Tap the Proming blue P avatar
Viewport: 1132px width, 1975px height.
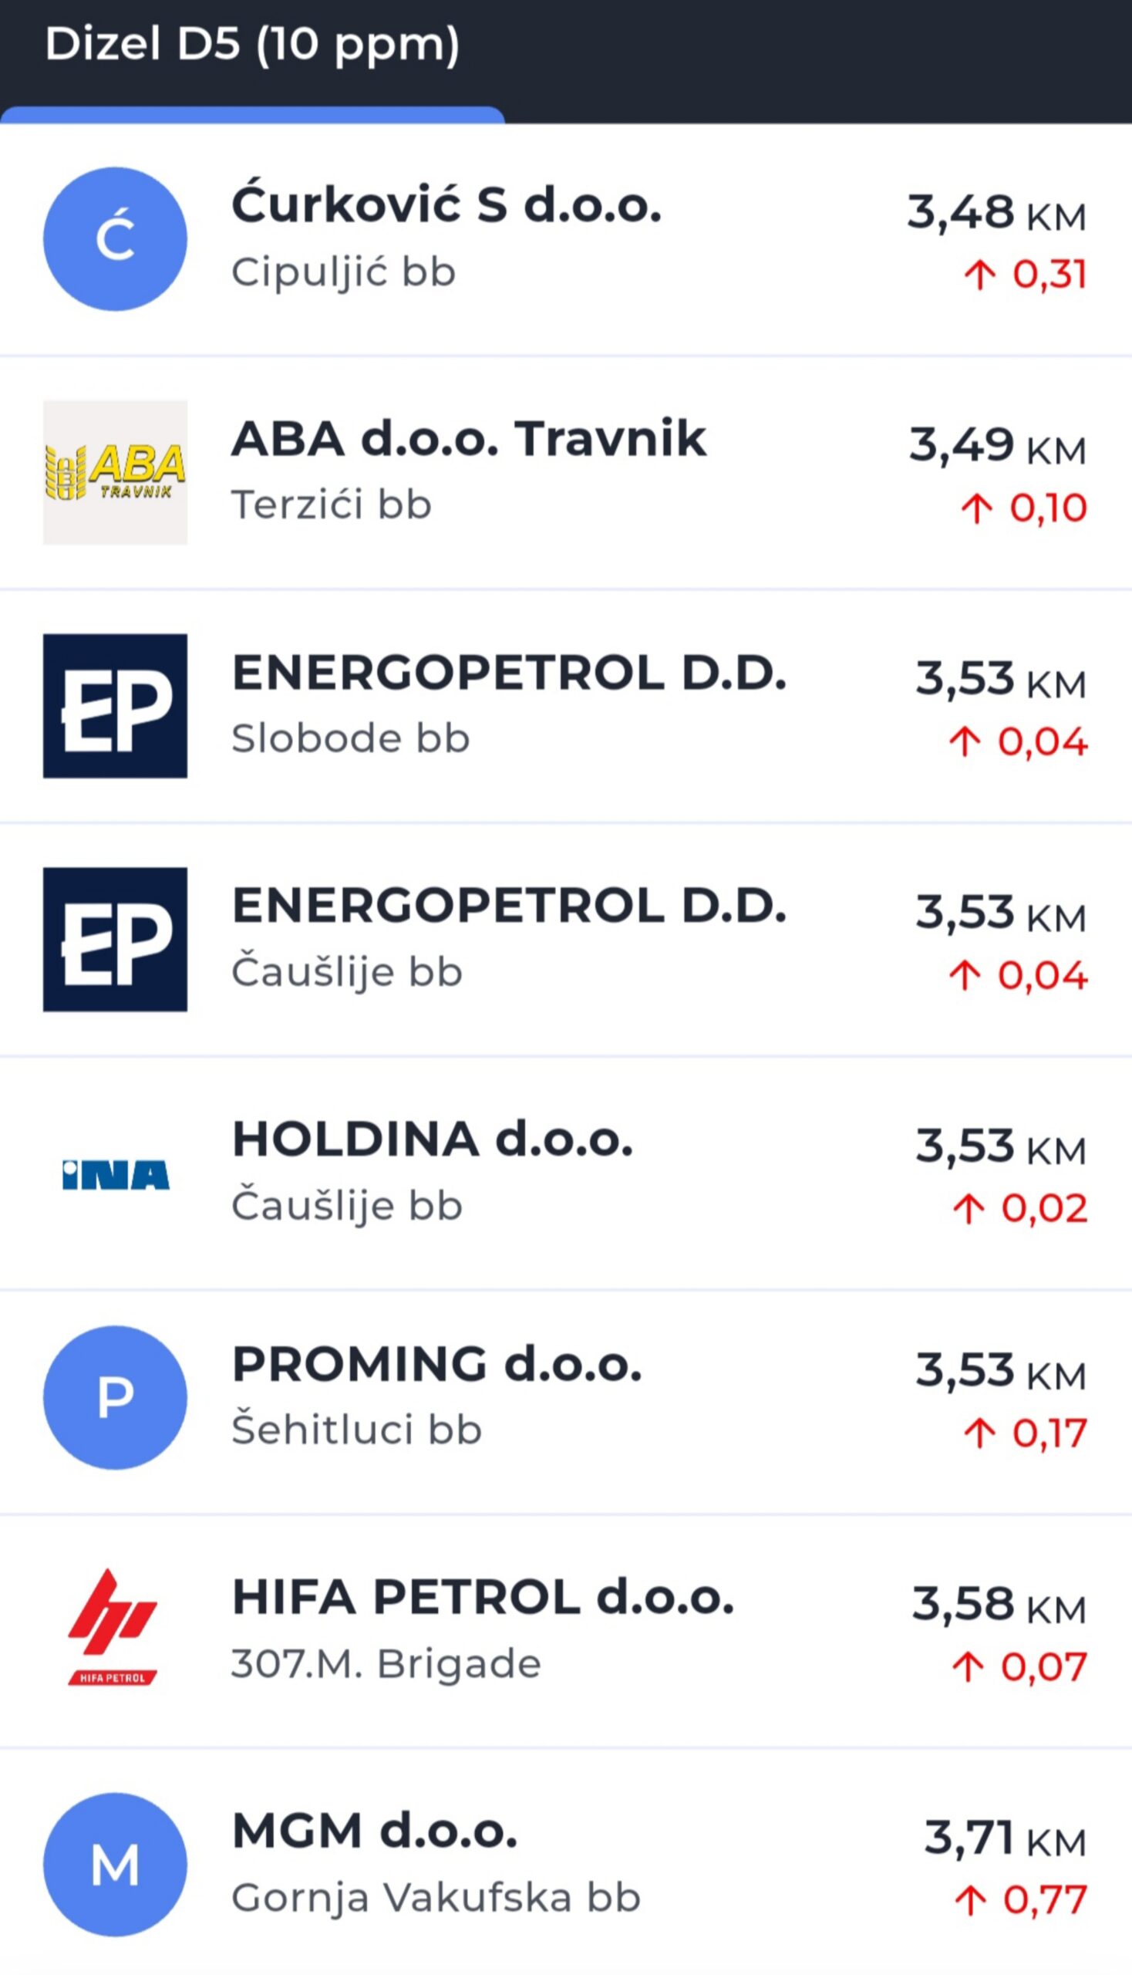(115, 1398)
